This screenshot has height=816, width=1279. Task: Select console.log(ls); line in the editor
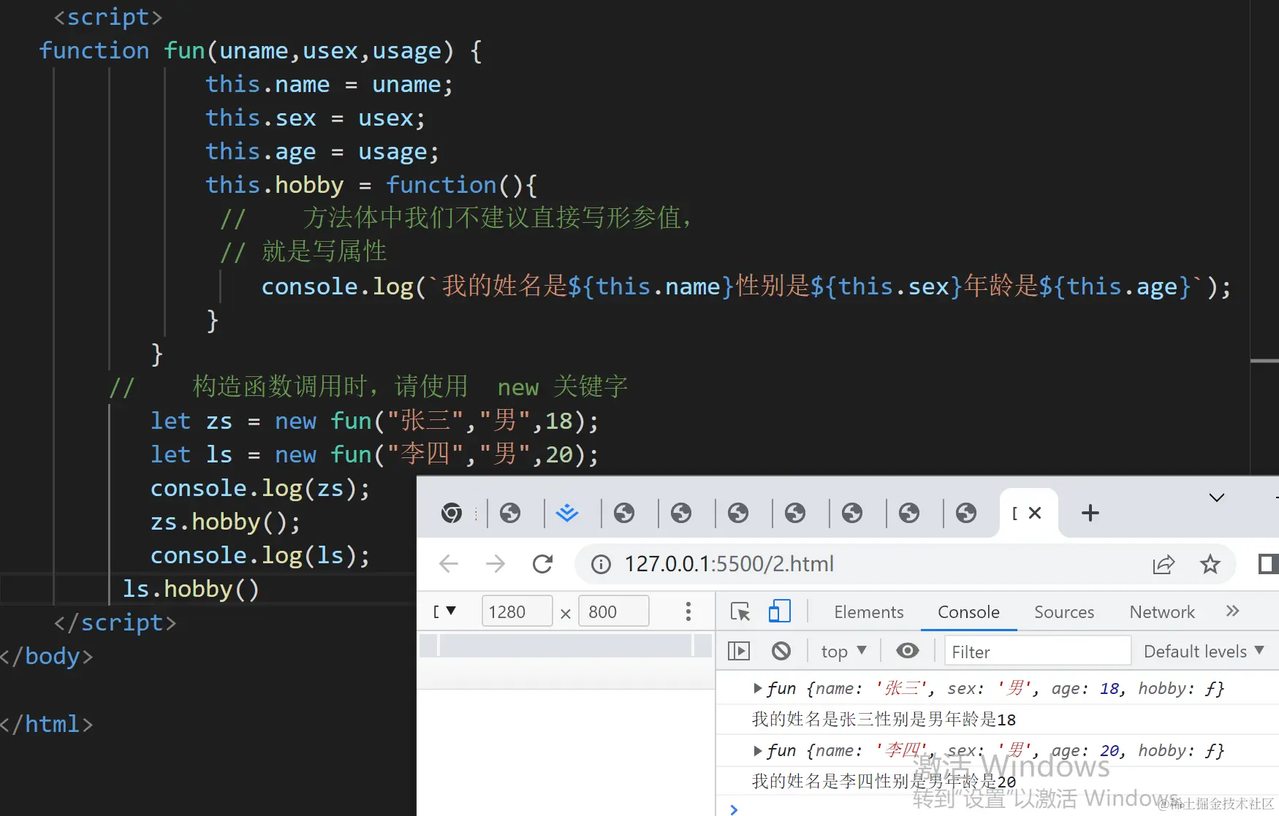pyautogui.click(x=260, y=556)
